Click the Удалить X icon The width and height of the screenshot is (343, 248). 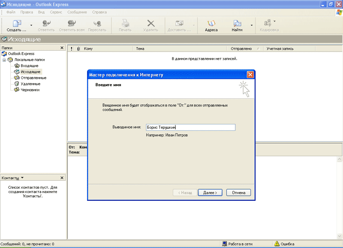[151, 23]
